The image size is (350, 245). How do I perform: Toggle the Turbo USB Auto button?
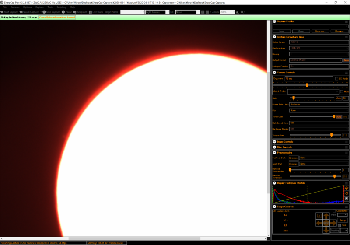[x=339, y=117]
